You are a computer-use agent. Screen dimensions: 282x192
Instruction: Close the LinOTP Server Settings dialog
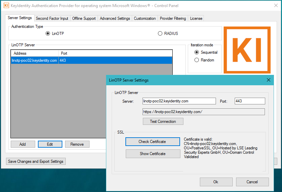coord(268,80)
